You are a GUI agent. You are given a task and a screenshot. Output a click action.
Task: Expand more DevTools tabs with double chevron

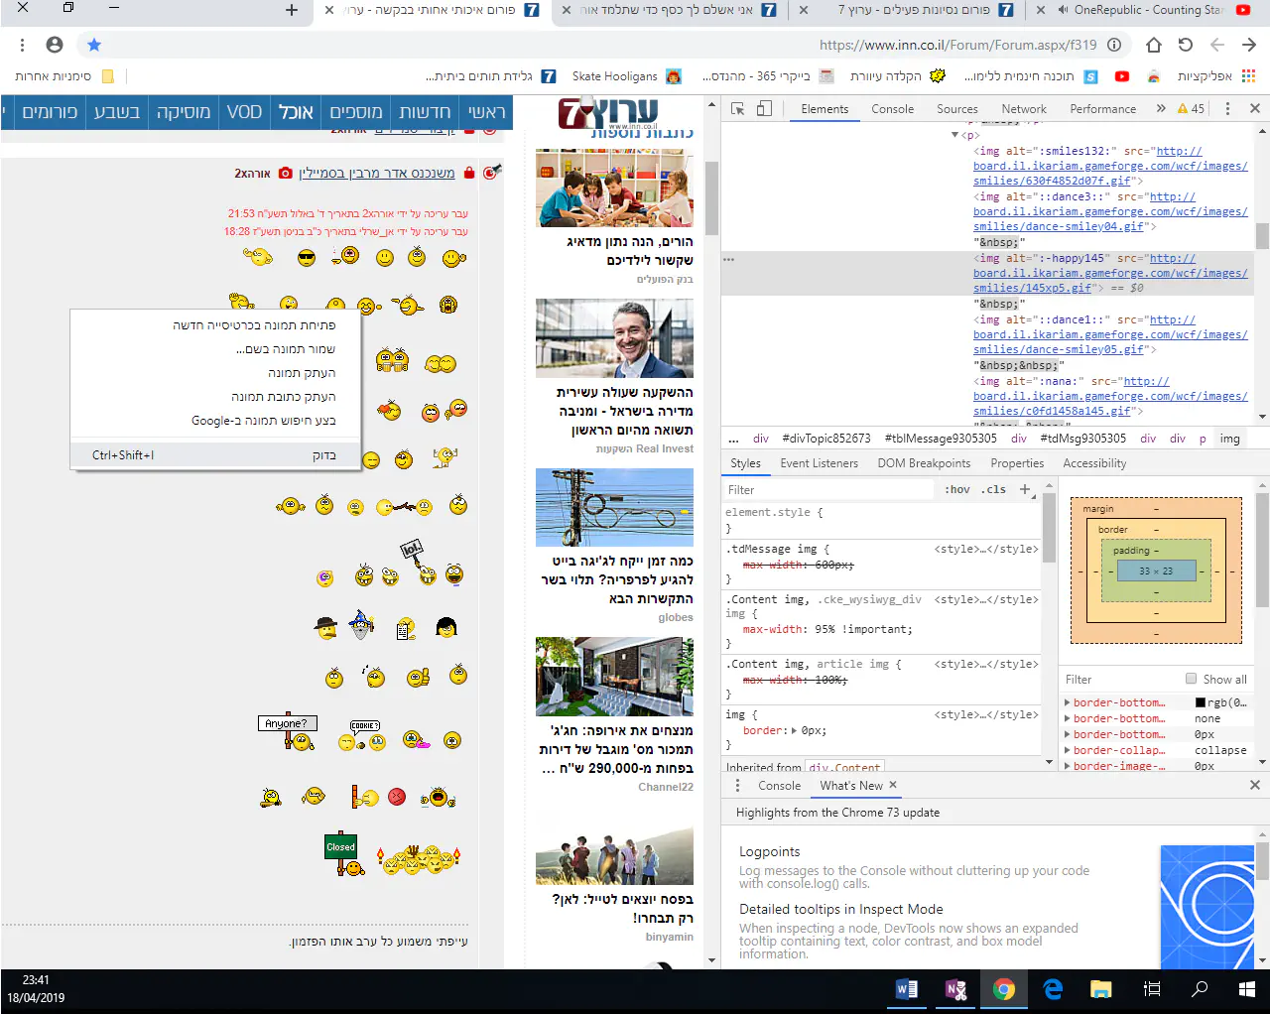pyautogui.click(x=1160, y=109)
